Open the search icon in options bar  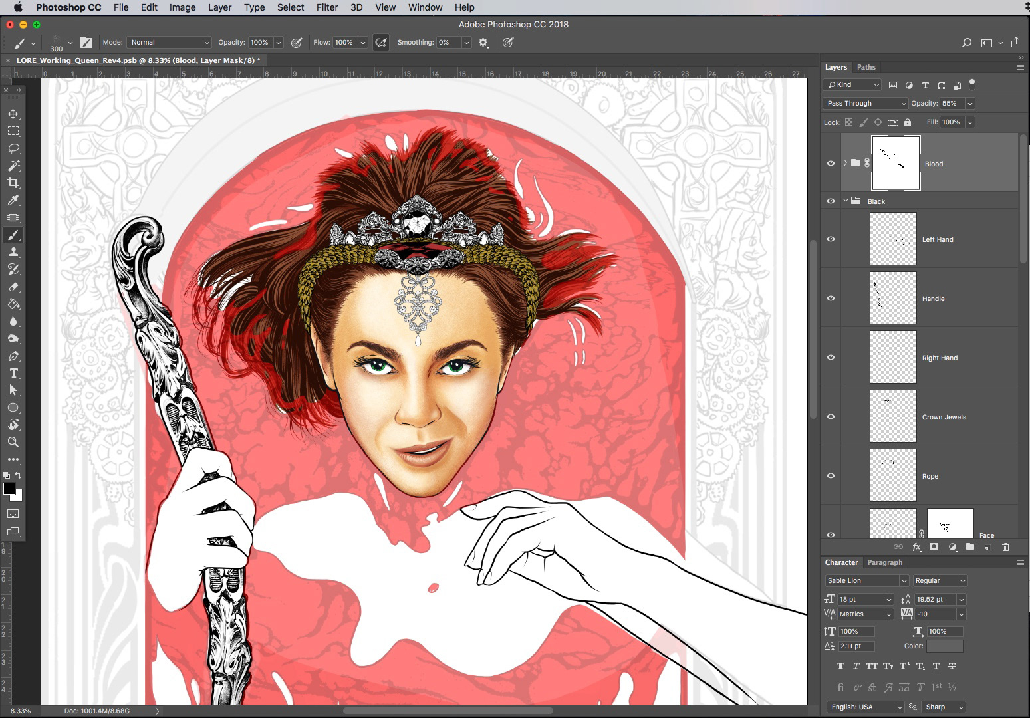[x=966, y=42]
